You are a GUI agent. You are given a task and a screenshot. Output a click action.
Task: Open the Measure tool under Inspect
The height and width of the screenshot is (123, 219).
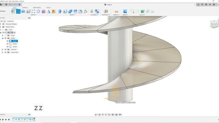tap(116, 11)
